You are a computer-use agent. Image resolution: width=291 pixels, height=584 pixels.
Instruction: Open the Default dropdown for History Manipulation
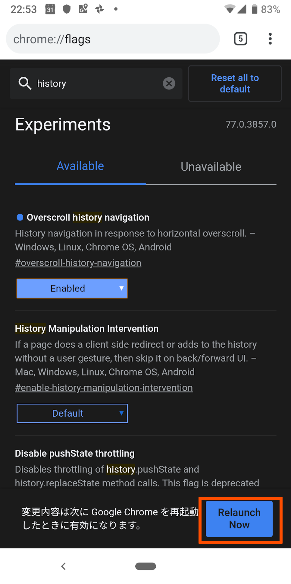tap(72, 413)
